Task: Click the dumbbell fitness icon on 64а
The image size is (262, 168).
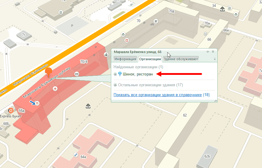Action: pyautogui.click(x=76, y=155)
